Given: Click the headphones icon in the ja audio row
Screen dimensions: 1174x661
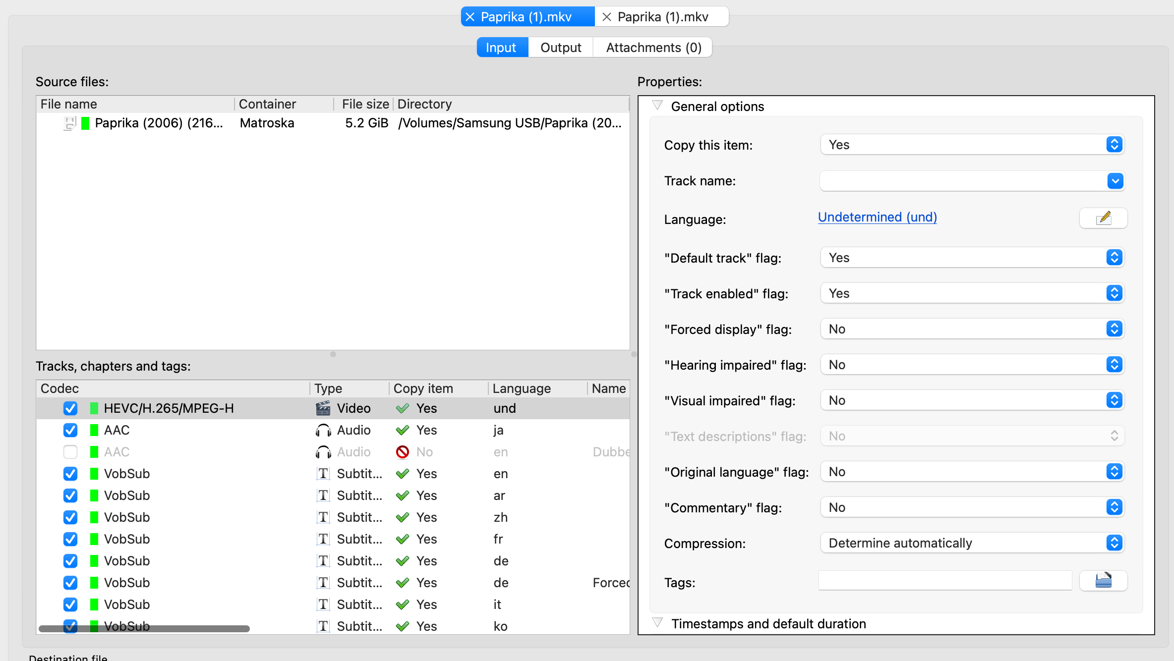Looking at the screenshot, I should 323,430.
